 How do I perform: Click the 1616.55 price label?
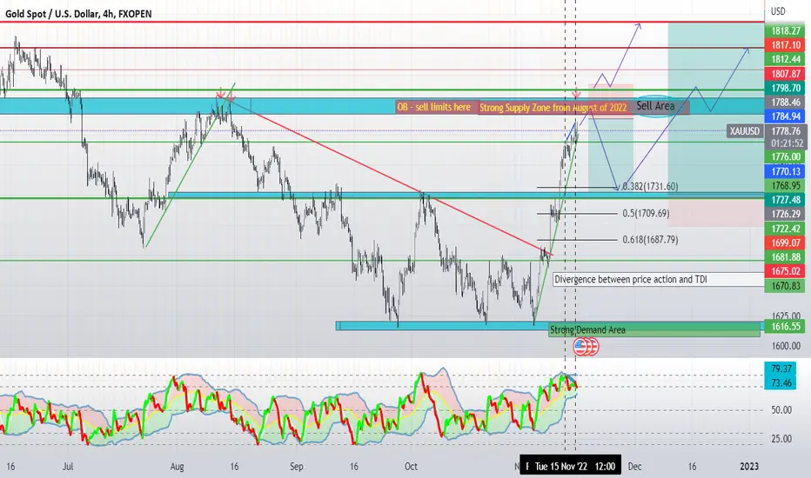[786, 326]
